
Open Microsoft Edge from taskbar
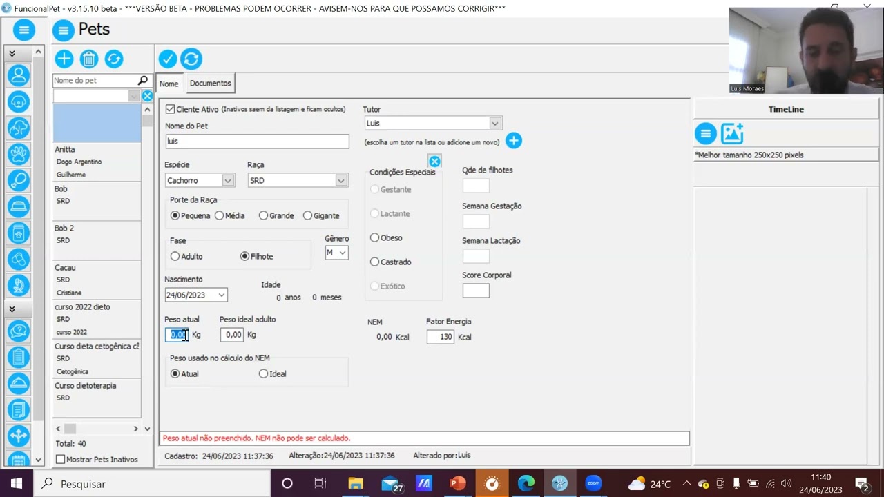(x=526, y=483)
